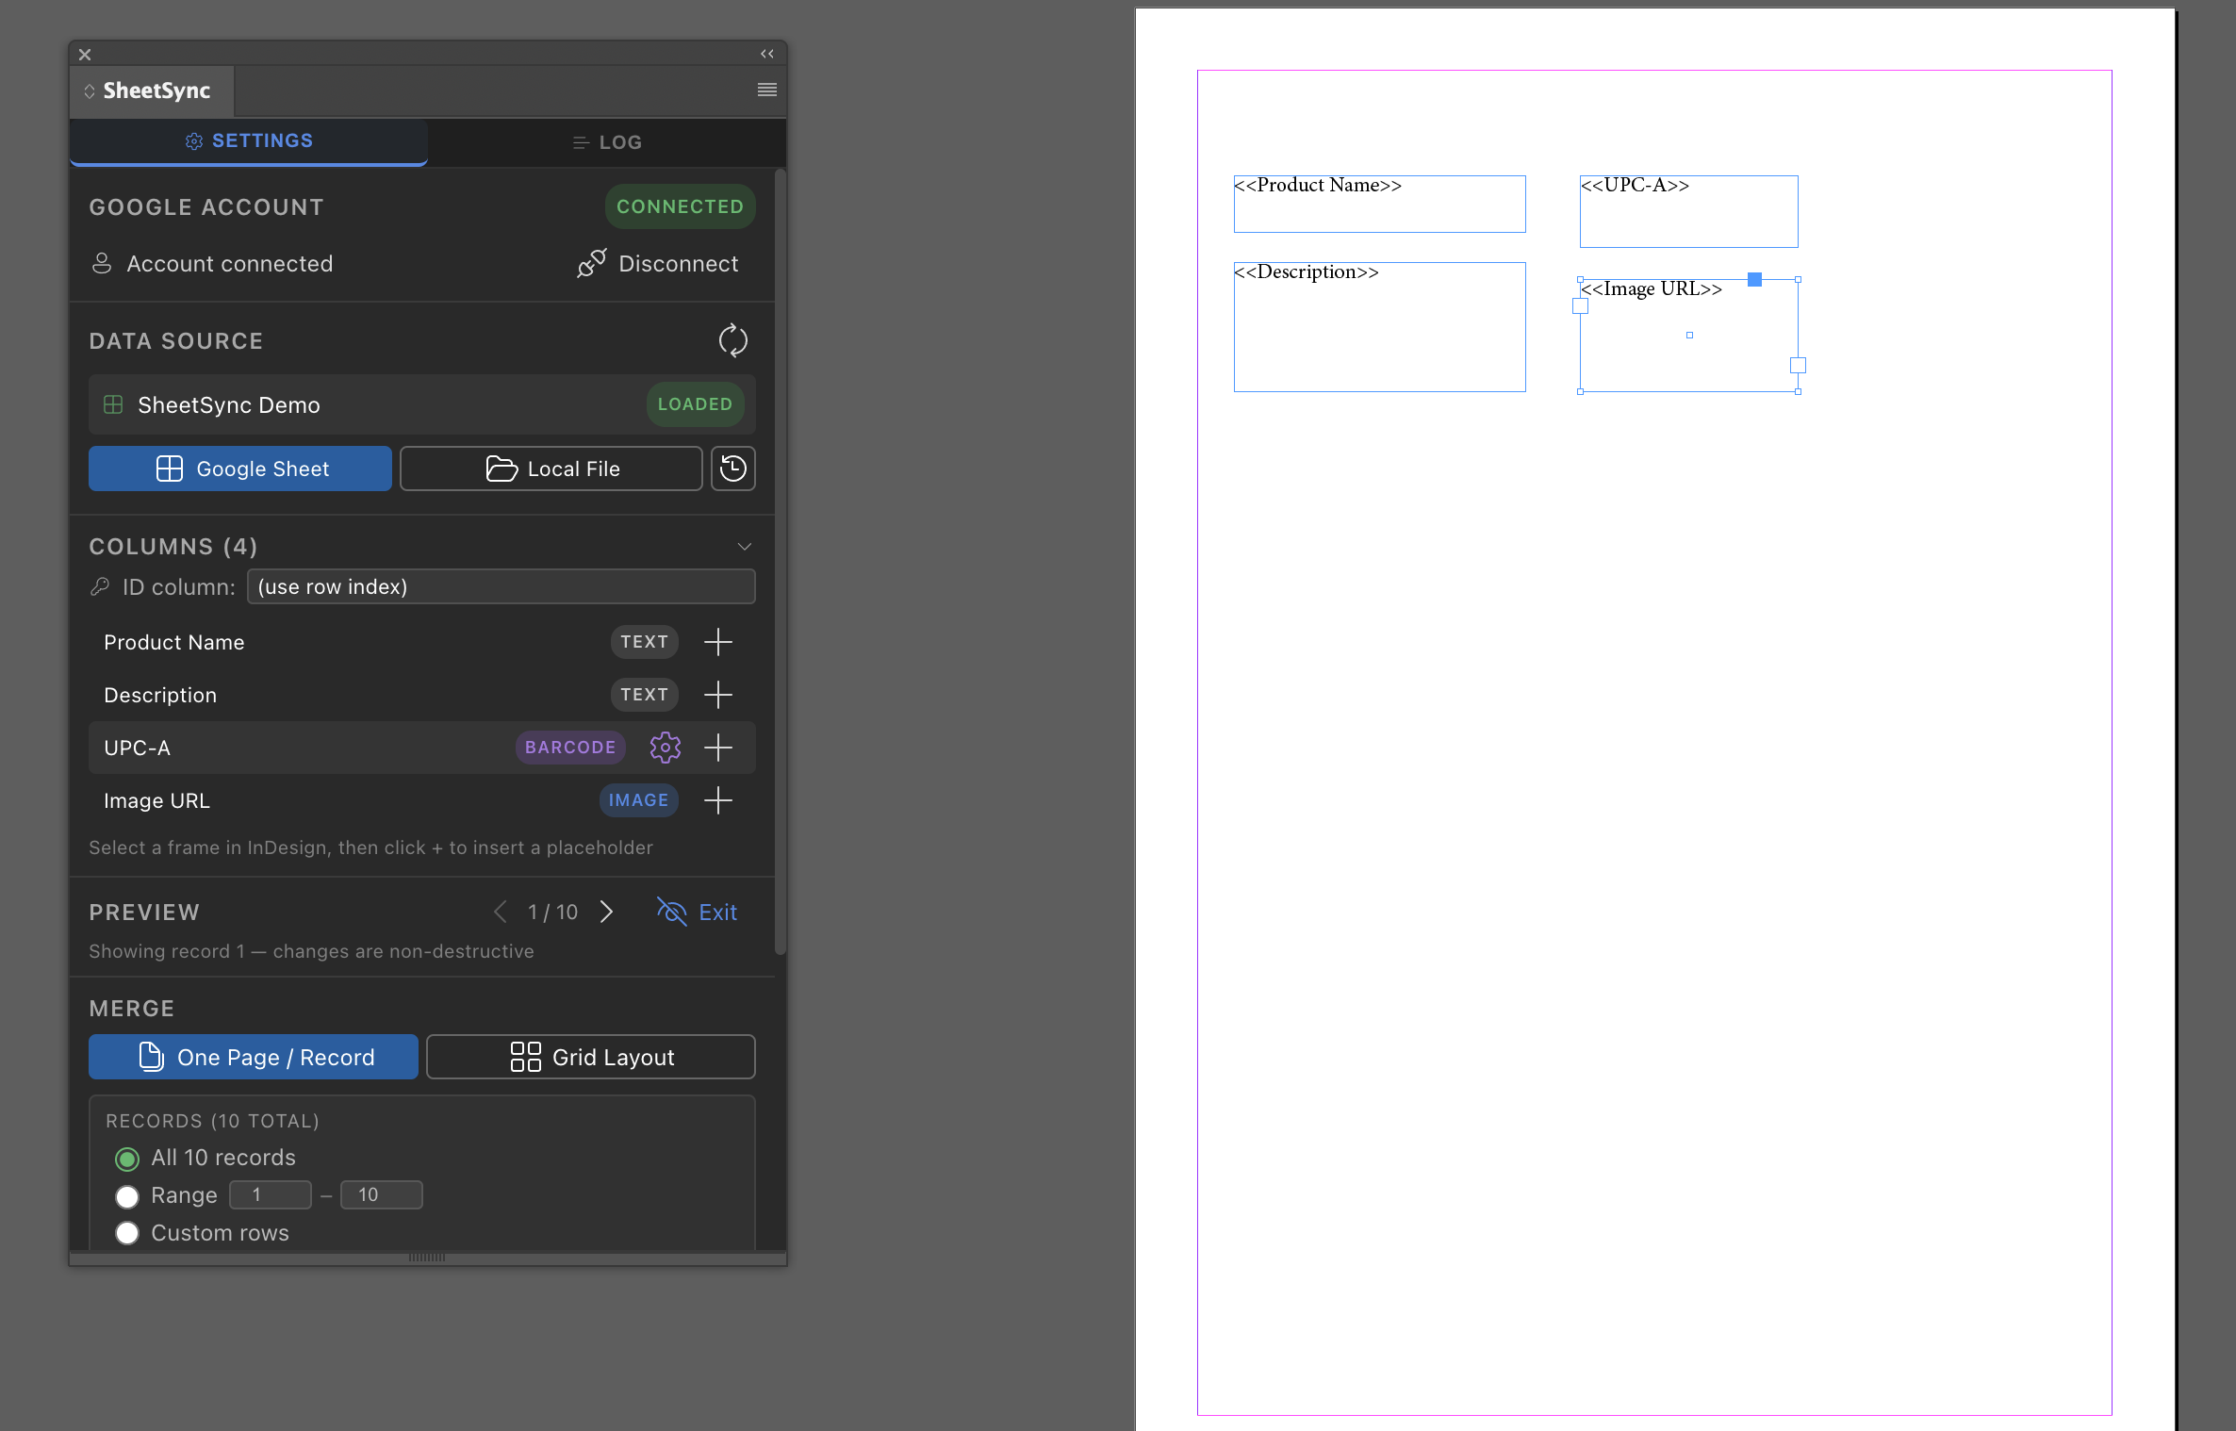Viewport: 2236px width, 1431px height.
Task: Select All 10 records radio option
Action: point(127,1159)
